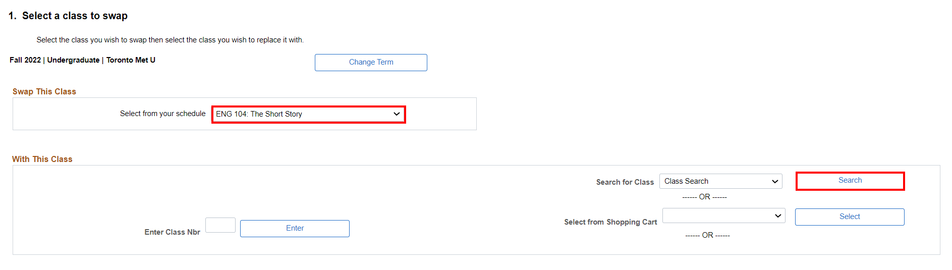952x270 pixels.
Task: Open the empty Shopping Cart dropdown
Action: (723, 215)
